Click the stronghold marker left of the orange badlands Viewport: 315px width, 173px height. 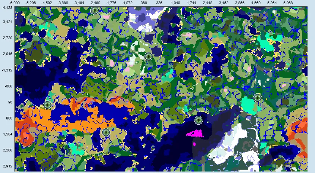pos(47,105)
